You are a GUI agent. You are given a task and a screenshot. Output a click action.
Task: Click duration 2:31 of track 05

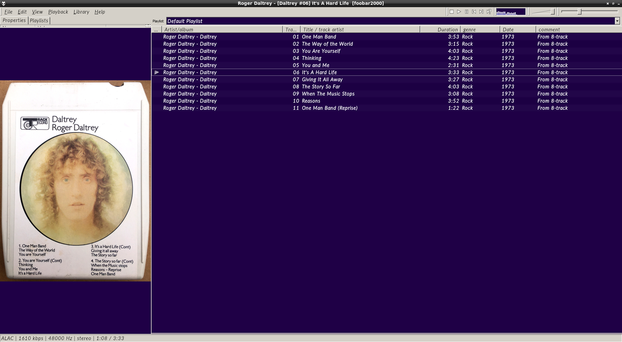[453, 65]
